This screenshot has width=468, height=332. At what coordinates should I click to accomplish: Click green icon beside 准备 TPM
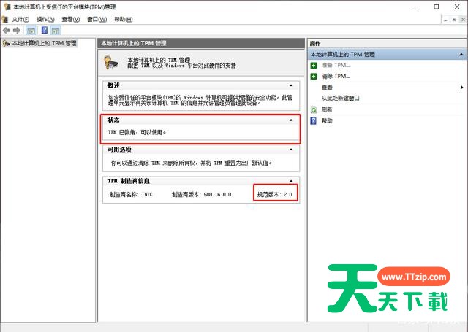(314, 65)
